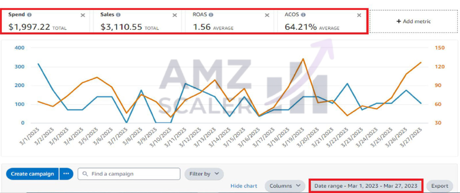Click the info icon next to ROAS
Image resolution: width=460 pixels, height=193 pixels.
point(211,15)
